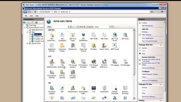Open Pages and Controls feature
Screen dimensions: 181x102
coord(83,48)
